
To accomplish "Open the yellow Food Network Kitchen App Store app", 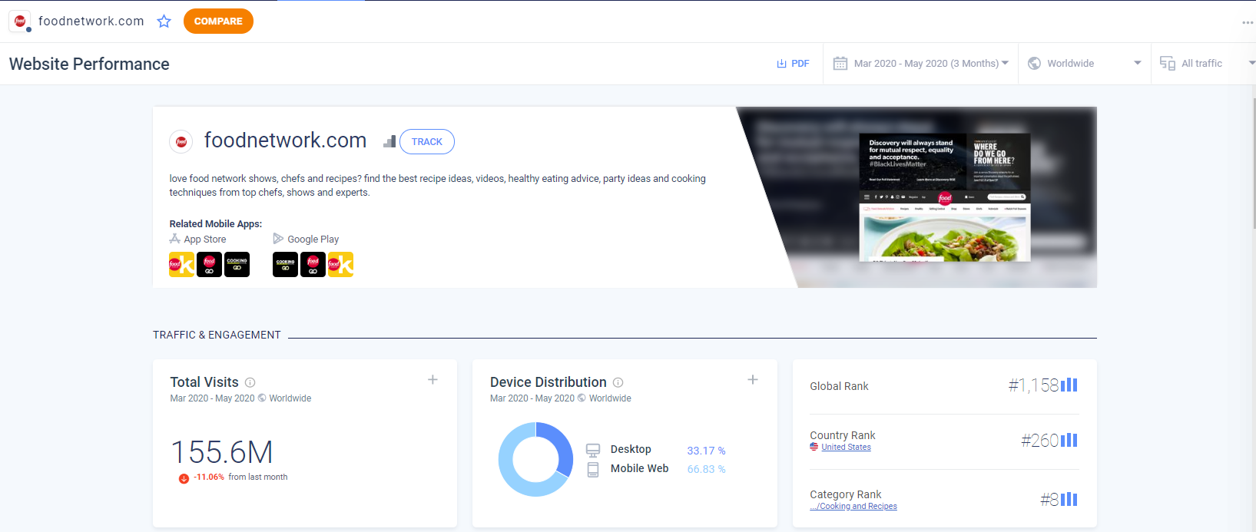I will [181, 265].
